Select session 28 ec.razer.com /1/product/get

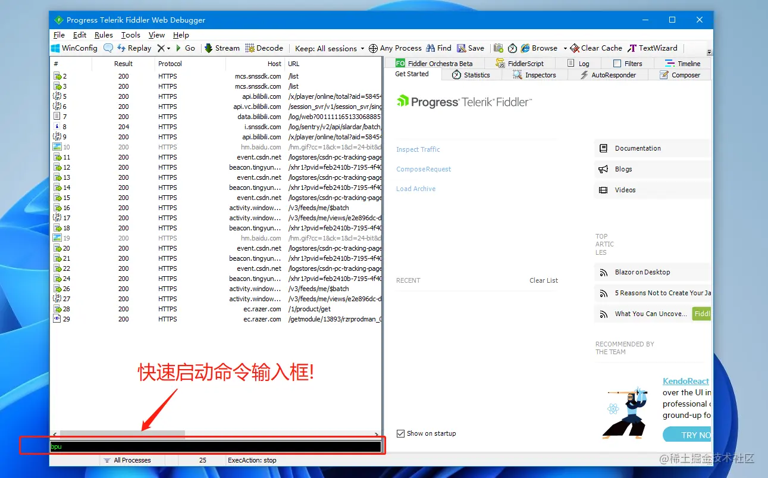tap(217, 309)
